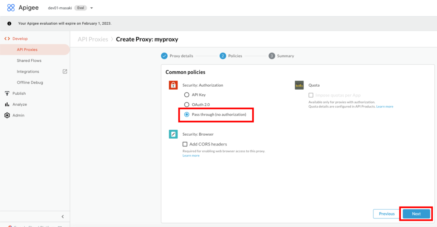Click the Previous button
This screenshot has width=437, height=227.
(x=387, y=214)
